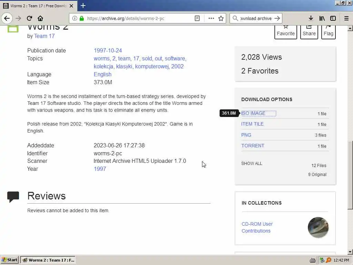Image resolution: width=353 pixels, height=265 pixels.
Task: Share this archive item
Action: click(x=309, y=32)
